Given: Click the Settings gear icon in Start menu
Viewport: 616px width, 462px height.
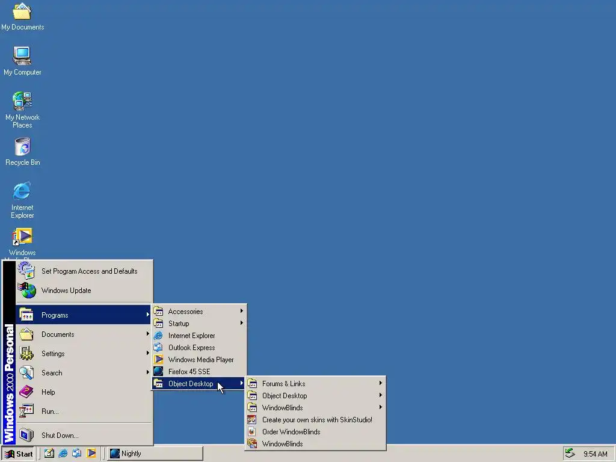Looking at the screenshot, I should pos(26,353).
